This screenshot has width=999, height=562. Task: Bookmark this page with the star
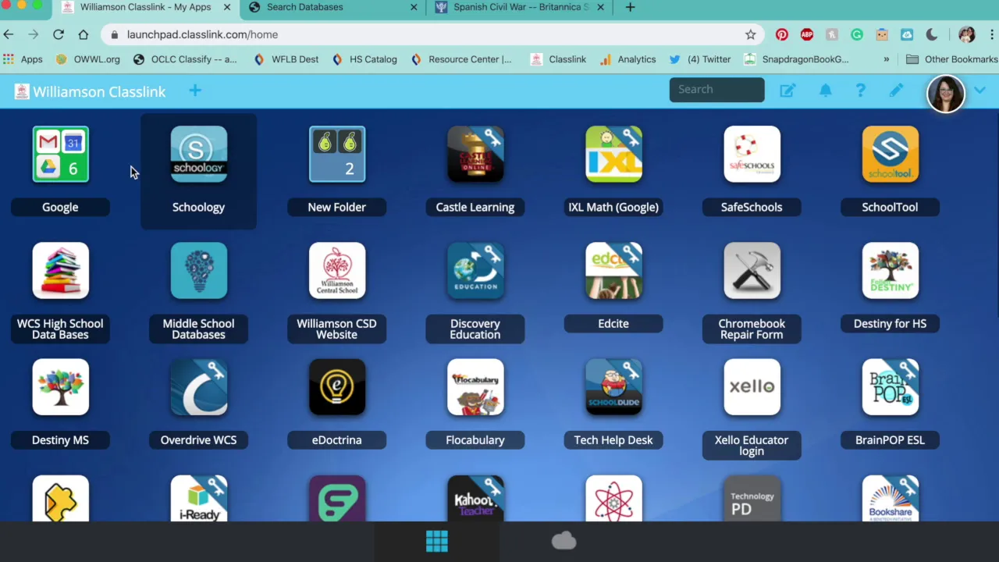tap(751, 34)
